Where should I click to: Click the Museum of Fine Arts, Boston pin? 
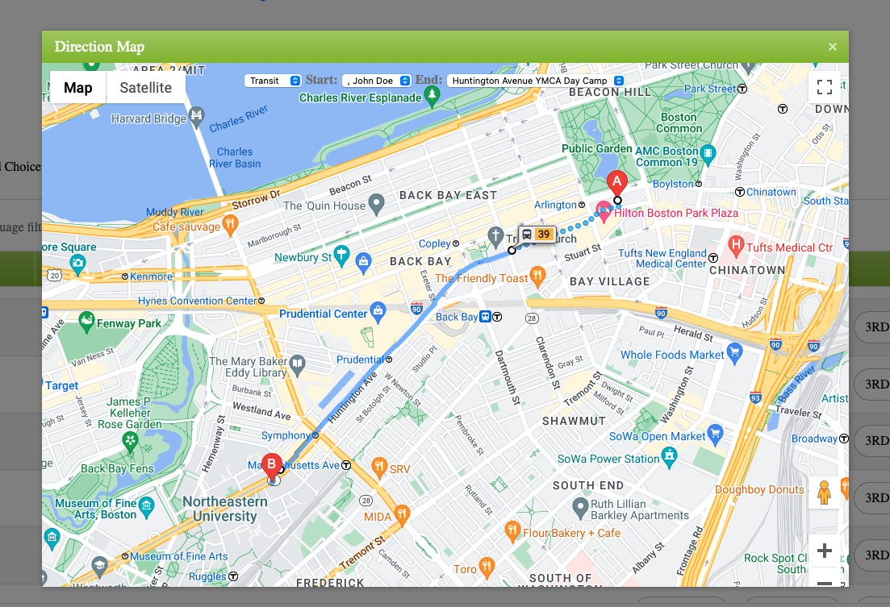[x=146, y=507]
